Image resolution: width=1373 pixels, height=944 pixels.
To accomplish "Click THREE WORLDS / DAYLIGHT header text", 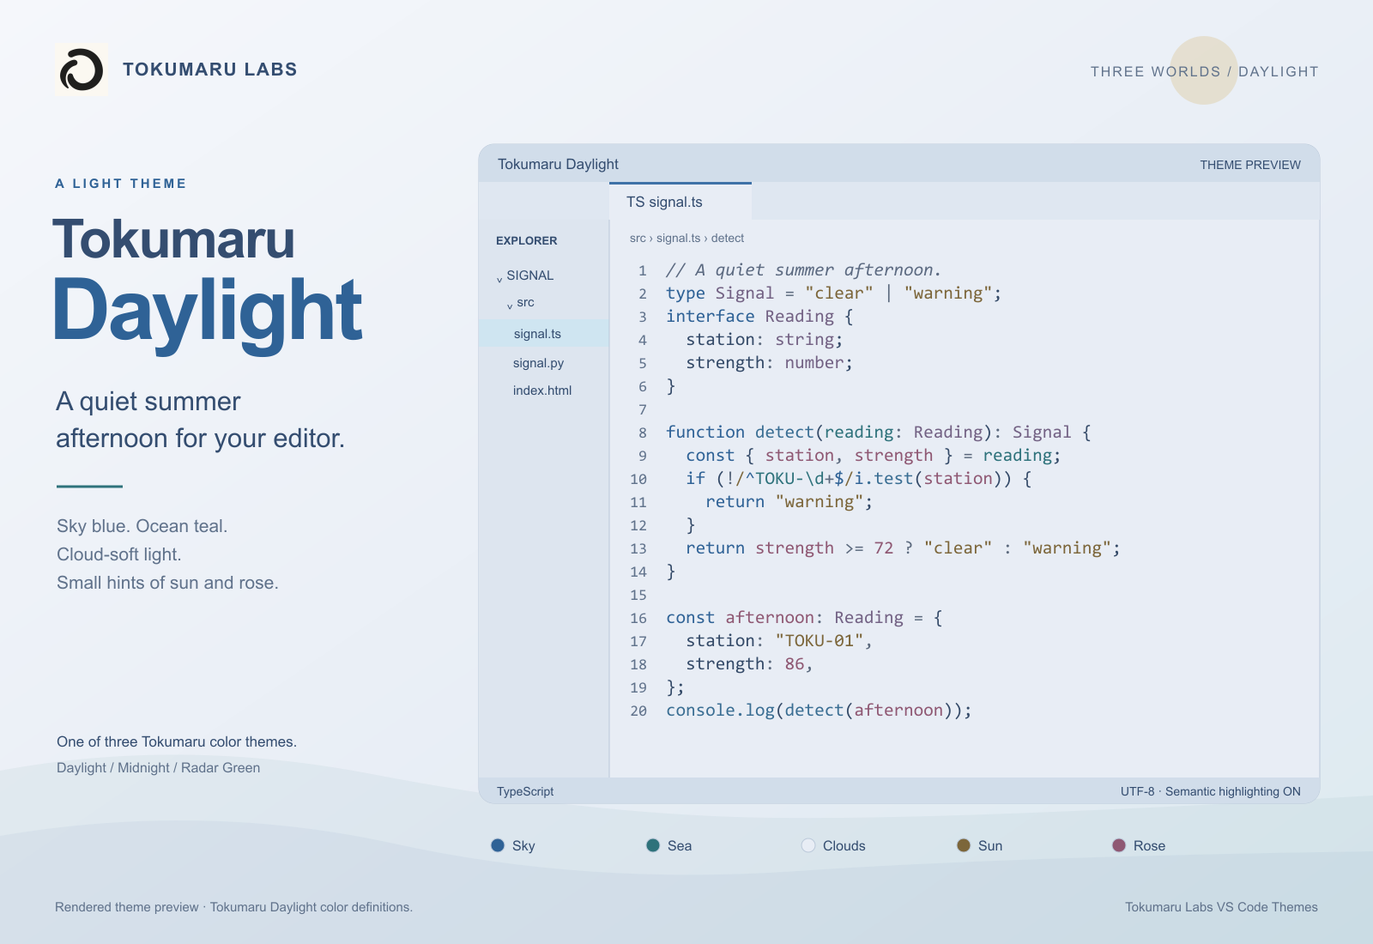I will [x=1205, y=71].
